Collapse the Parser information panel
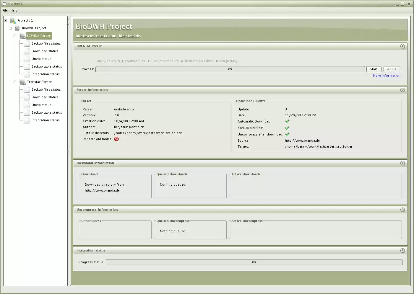 pyautogui.click(x=402, y=90)
